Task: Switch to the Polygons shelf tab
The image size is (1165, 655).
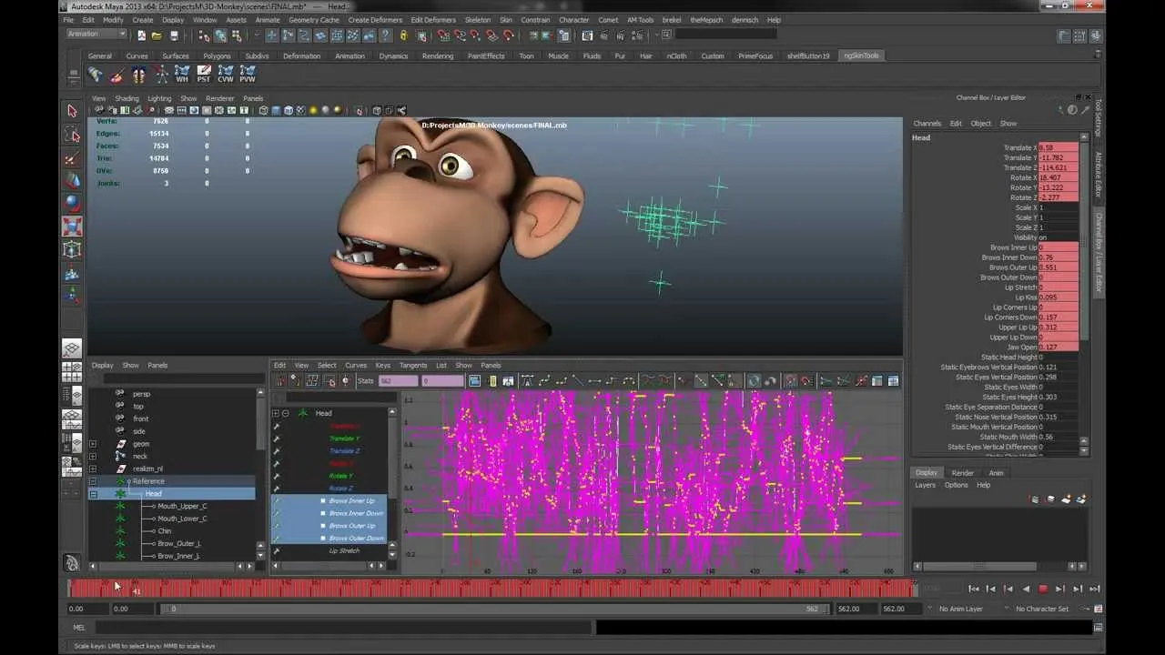Action: pyautogui.click(x=217, y=55)
